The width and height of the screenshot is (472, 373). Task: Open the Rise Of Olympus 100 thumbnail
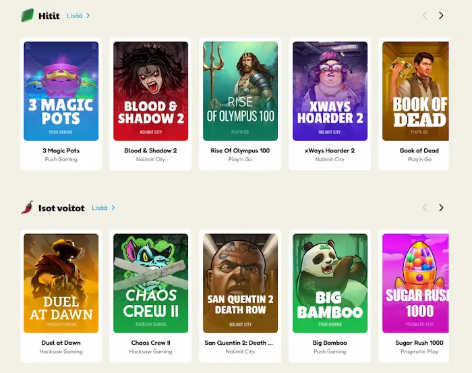(241, 91)
